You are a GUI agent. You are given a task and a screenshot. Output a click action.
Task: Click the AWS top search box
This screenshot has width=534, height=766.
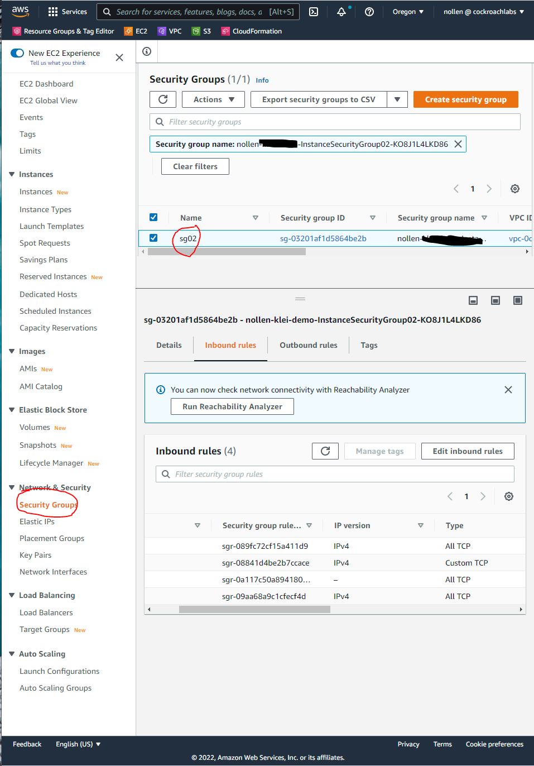coord(198,12)
